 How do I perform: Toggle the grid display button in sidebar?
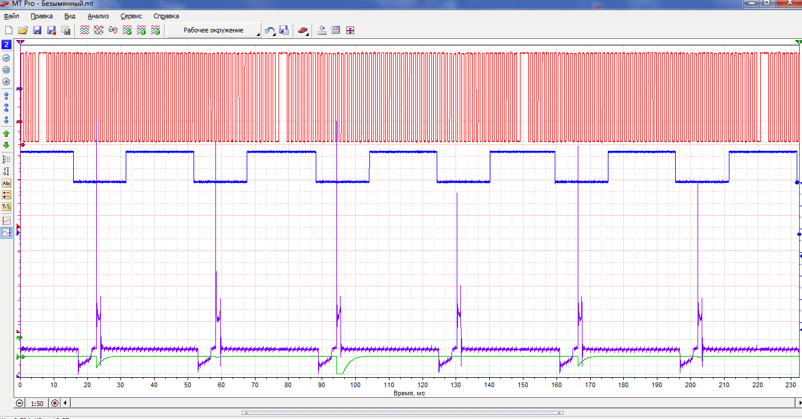6,159
